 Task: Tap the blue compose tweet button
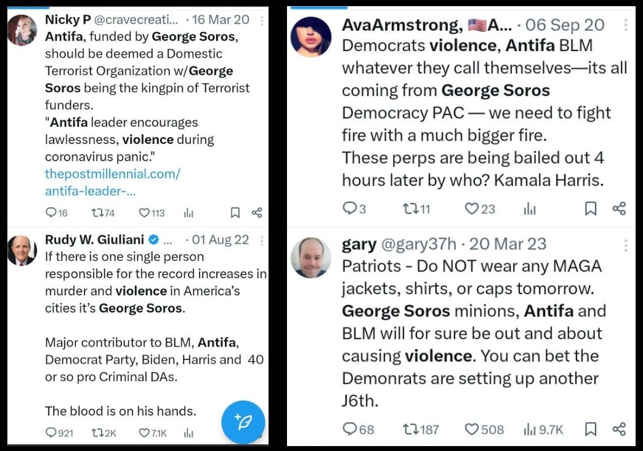(x=243, y=422)
